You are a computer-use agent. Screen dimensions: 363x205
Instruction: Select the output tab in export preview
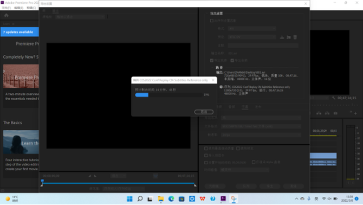tap(55, 11)
